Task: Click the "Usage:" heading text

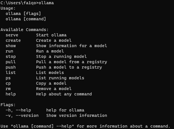Action: pyautogui.click(x=8, y=8)
